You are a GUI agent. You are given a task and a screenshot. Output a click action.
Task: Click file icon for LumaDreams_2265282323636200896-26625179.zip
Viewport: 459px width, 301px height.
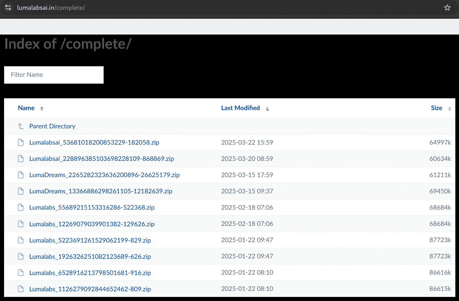21,175
